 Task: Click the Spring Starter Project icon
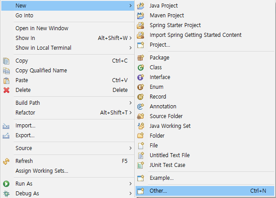[140, 25]
